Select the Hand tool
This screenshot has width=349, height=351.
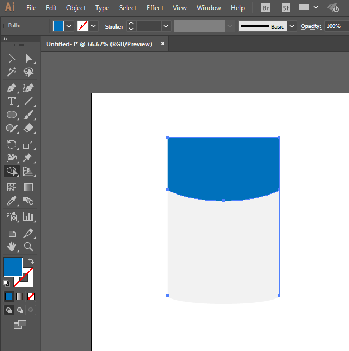[11, 246]
